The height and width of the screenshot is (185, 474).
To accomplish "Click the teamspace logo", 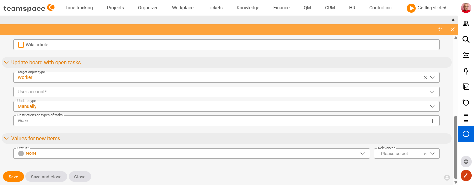I will pos(29,8).
